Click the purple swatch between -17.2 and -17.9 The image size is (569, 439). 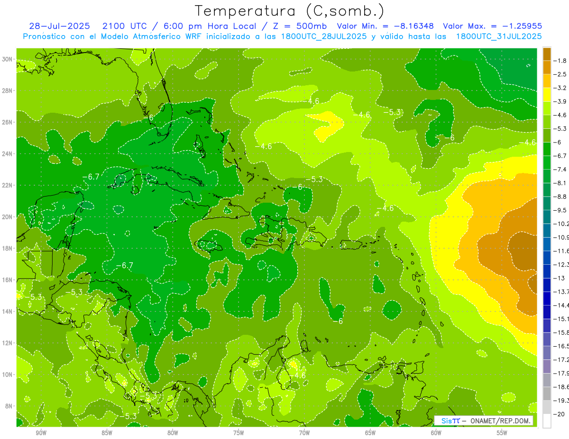(547, 367)
